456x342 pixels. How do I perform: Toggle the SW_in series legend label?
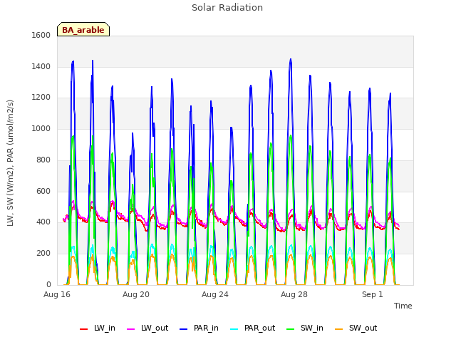(312, 328)
